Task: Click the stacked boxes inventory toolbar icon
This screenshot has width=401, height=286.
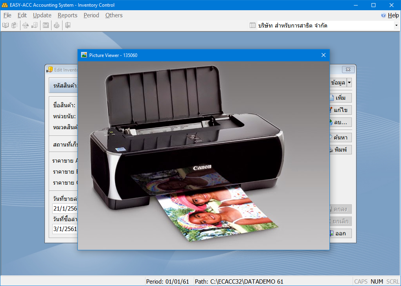Action: pos(35,26)
